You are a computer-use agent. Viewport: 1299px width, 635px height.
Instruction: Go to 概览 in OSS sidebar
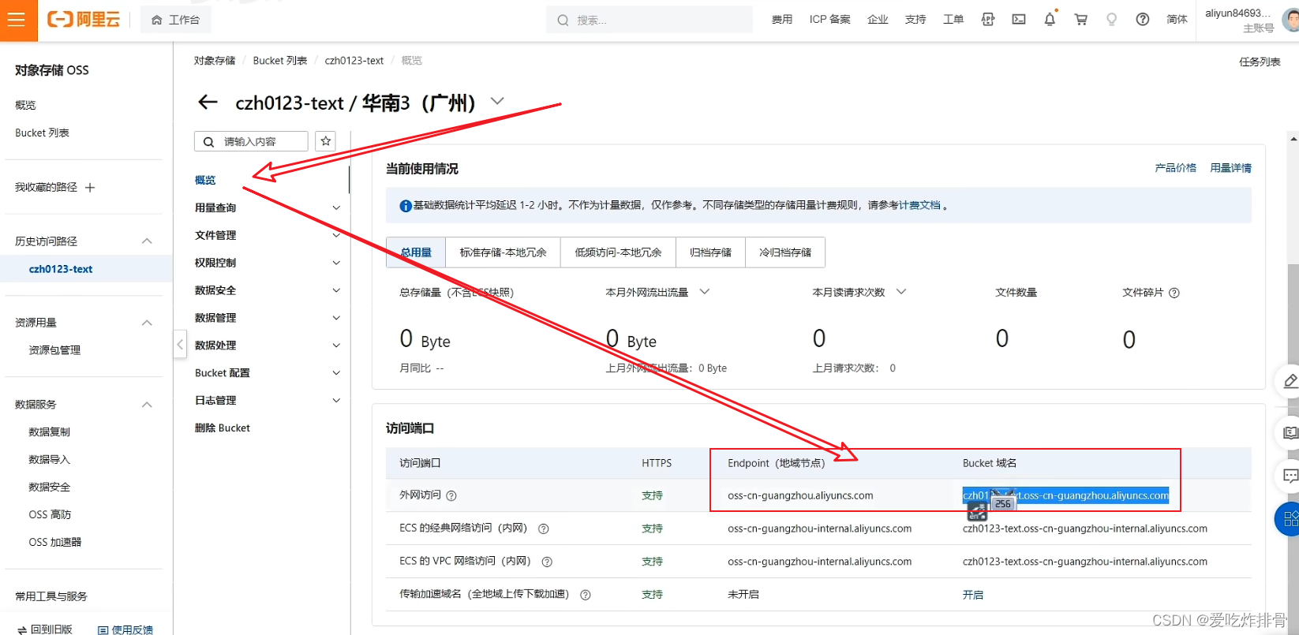[25, 105]
